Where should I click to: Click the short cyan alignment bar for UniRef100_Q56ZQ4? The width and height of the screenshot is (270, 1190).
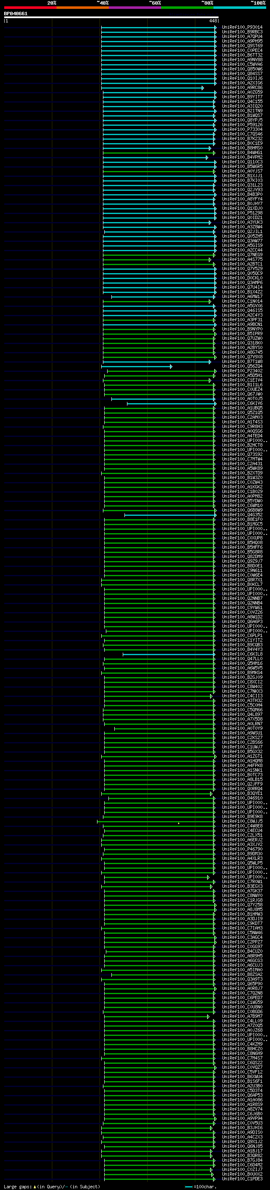click(x=137, y=366)
